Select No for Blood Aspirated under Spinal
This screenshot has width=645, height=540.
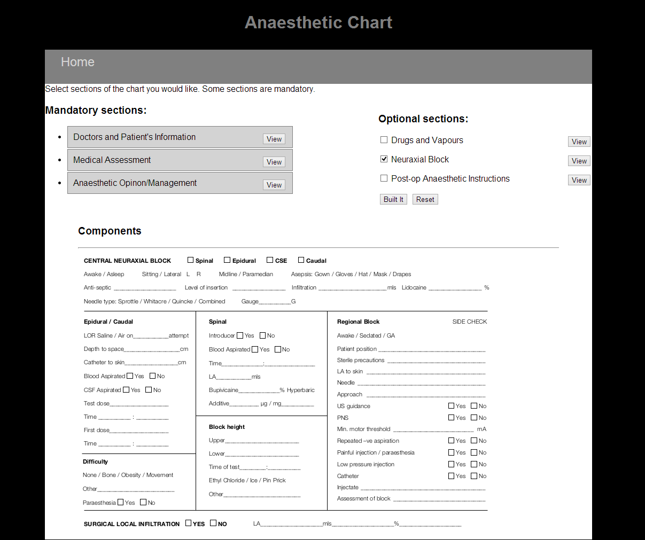277,349
